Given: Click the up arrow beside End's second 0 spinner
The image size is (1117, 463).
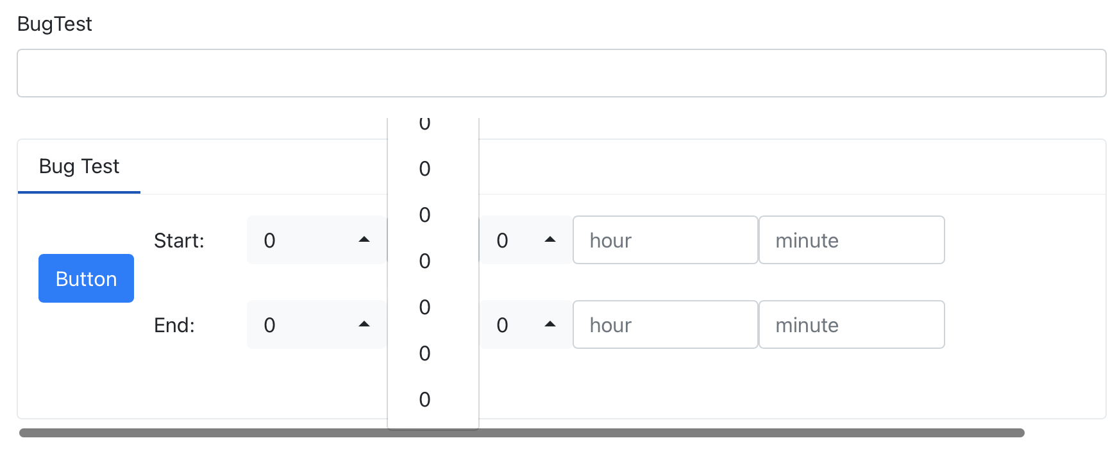Looking at the screenshot, I should click(x=550, y=324).
